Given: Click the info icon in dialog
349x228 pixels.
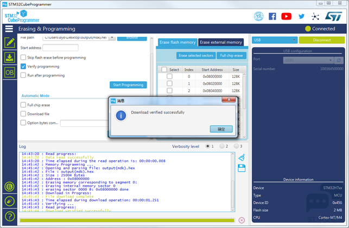Looking at the screenshot, I should 121,115.
